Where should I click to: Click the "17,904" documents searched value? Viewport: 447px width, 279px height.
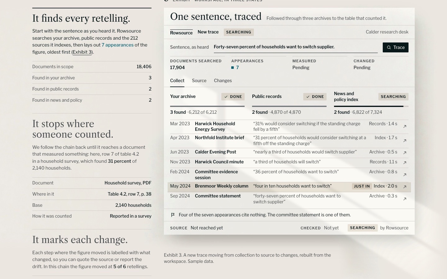point(177,68)
